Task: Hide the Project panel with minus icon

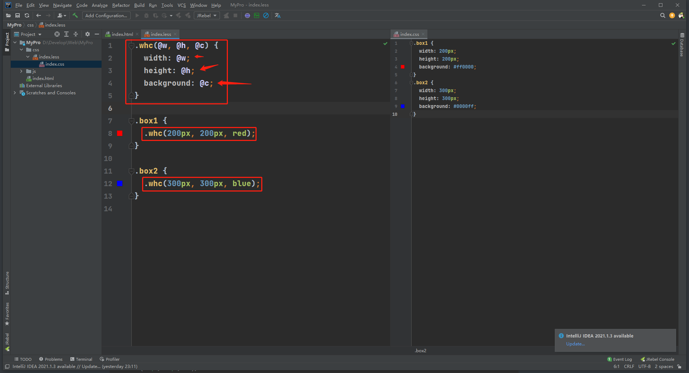Action: click(x=97, y=34)
